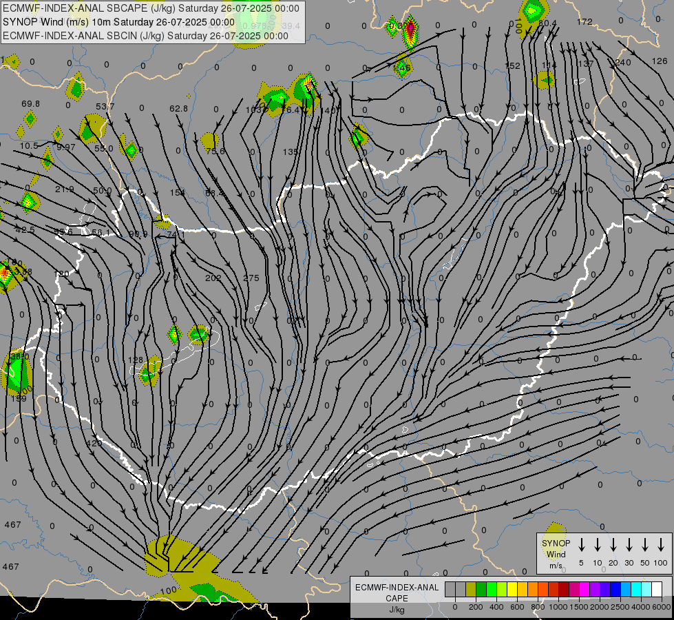Click the map value 62.8

(x=178, y=108)
